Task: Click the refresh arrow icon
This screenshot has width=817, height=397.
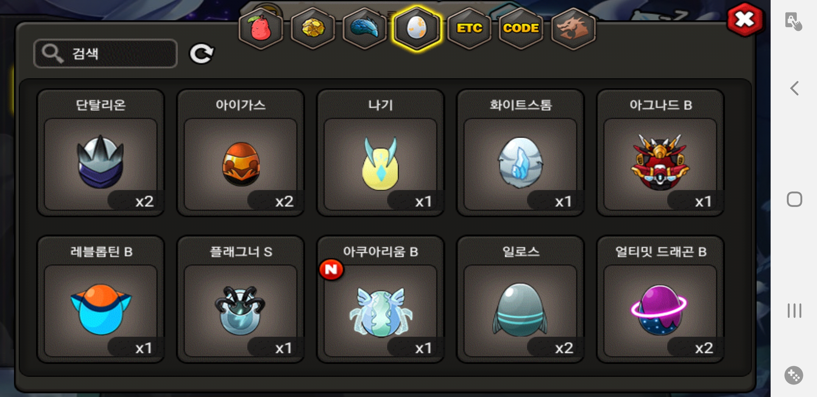Action: [201, 54]
